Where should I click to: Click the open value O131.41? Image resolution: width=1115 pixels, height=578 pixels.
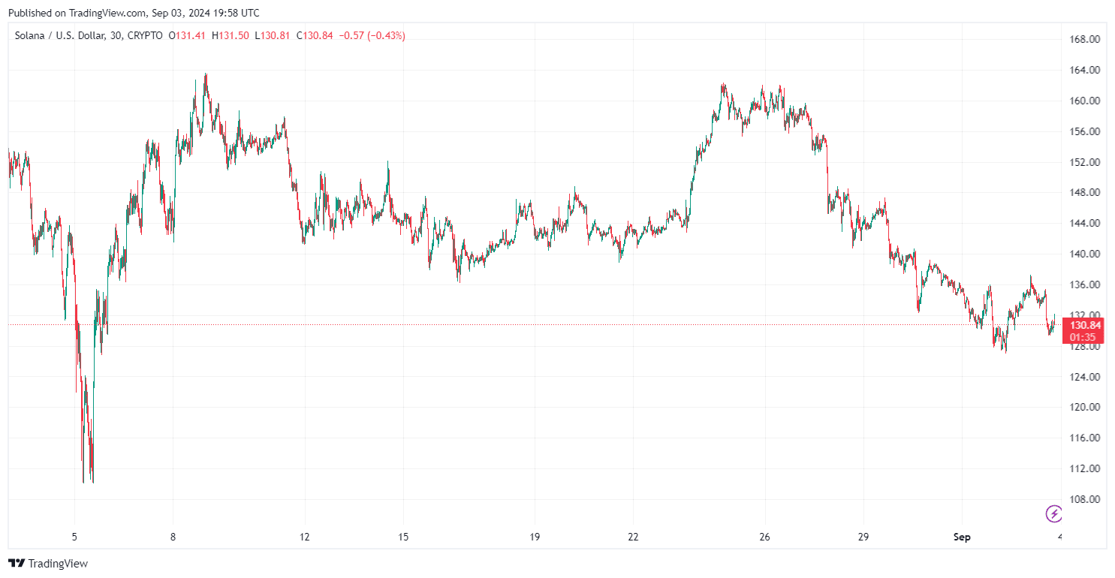188,35
